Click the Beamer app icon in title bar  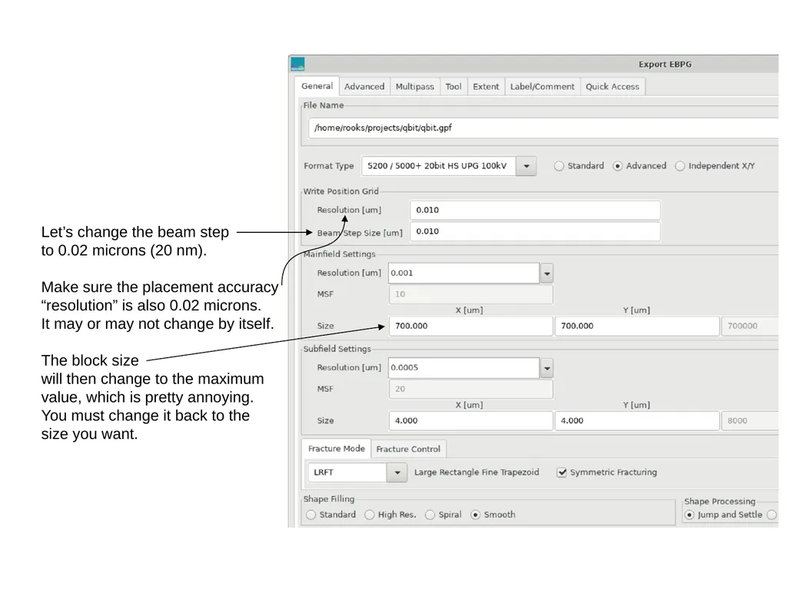[297, 65]
